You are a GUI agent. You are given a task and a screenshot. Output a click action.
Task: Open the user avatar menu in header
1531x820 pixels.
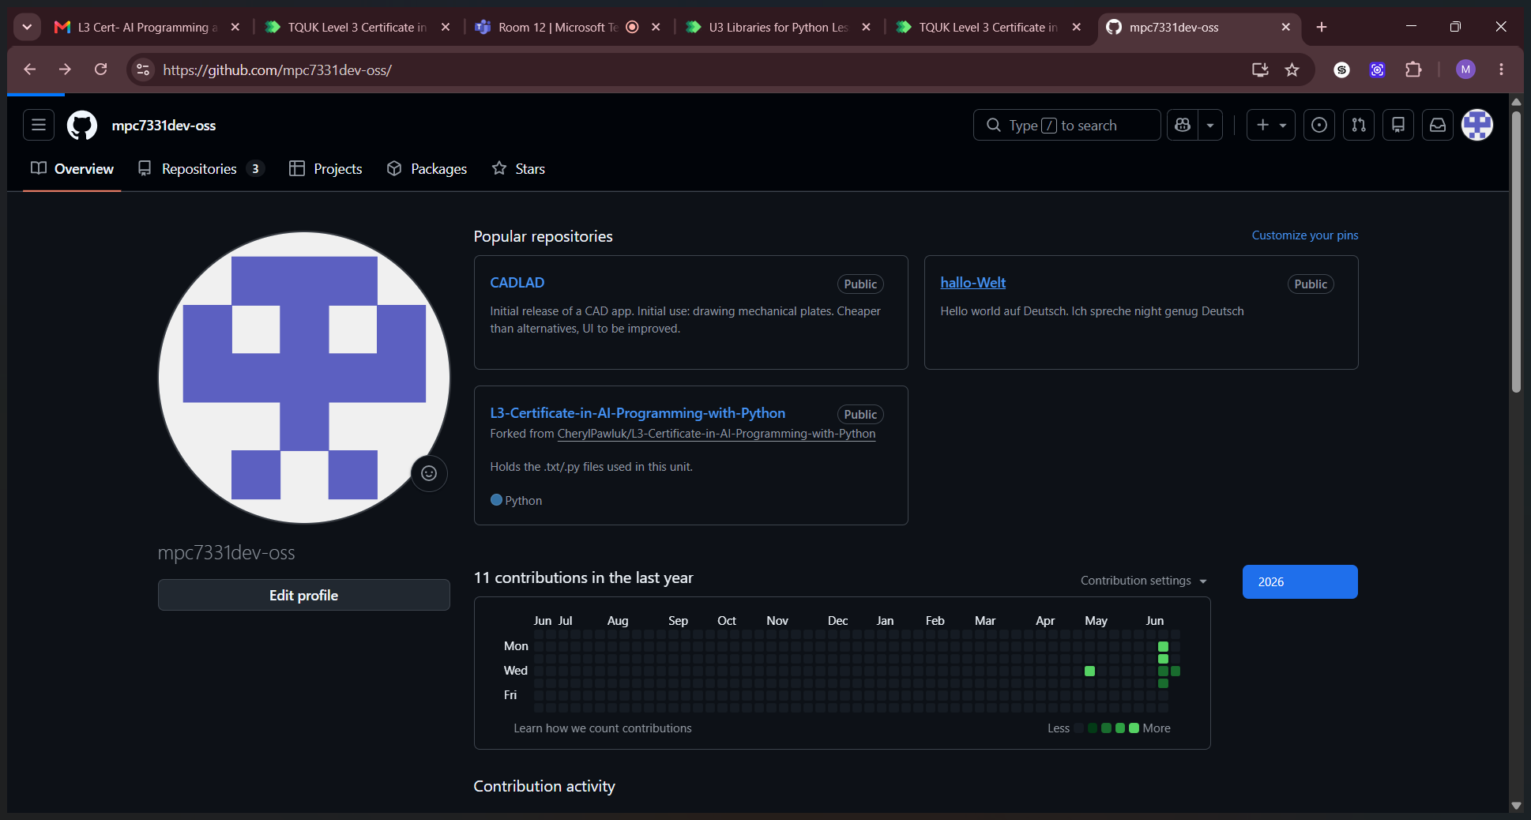tap(1477, 125)
